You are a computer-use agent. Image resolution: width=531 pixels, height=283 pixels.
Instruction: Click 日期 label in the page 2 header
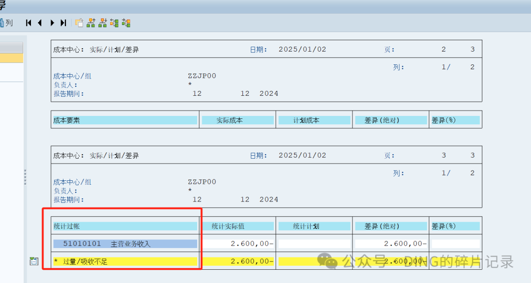pos(259,50)
